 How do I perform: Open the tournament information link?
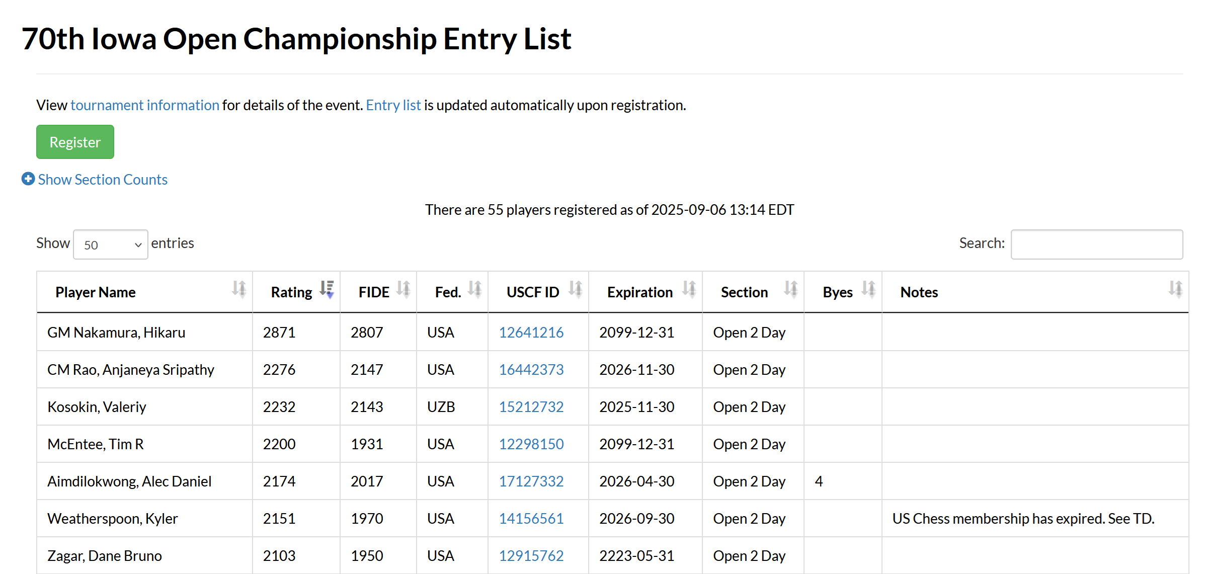click(x=145, y=105)
